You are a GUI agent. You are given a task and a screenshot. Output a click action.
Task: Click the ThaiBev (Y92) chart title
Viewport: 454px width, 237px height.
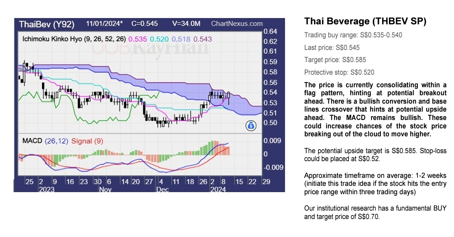coord(46,24)
